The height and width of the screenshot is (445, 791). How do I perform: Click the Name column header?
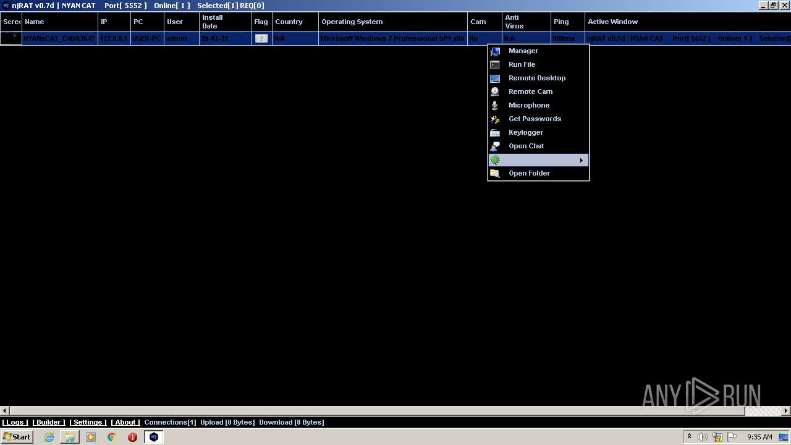[x=59, y=22]
